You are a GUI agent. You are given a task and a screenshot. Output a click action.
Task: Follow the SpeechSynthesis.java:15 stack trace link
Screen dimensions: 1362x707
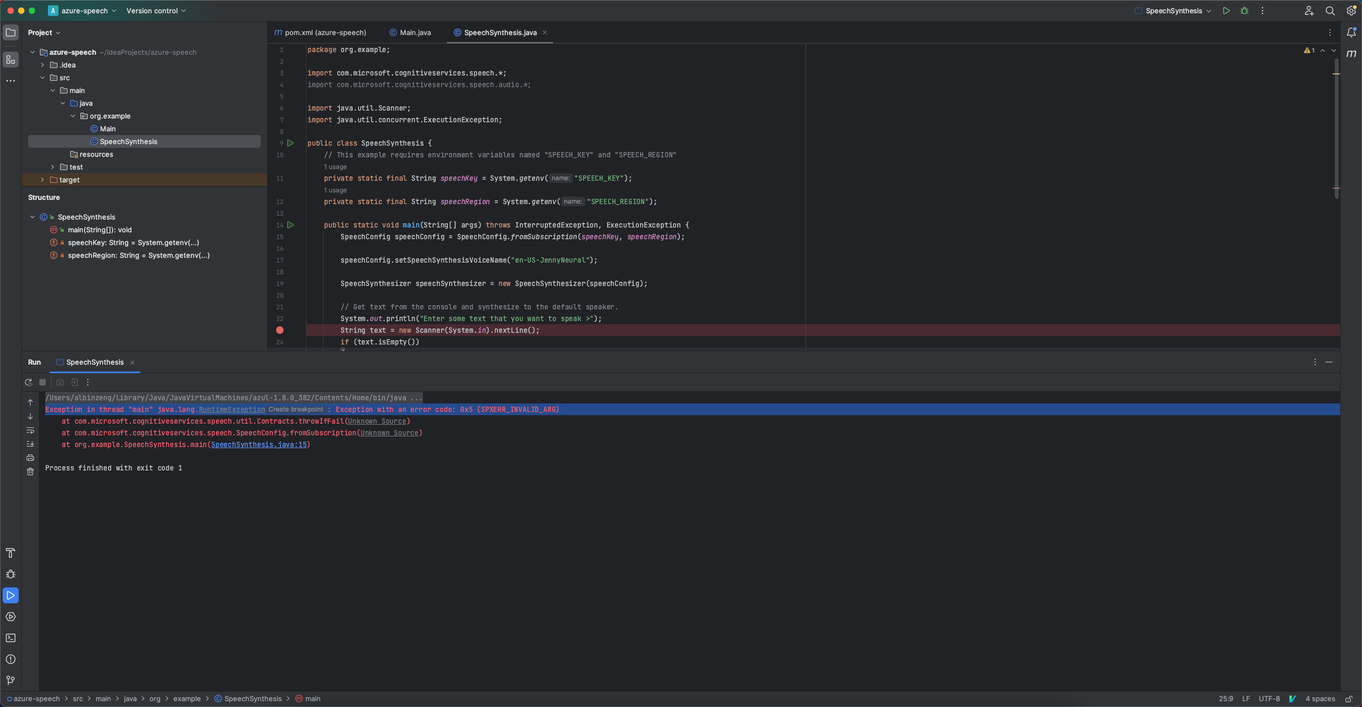click(x=260, y=444)
